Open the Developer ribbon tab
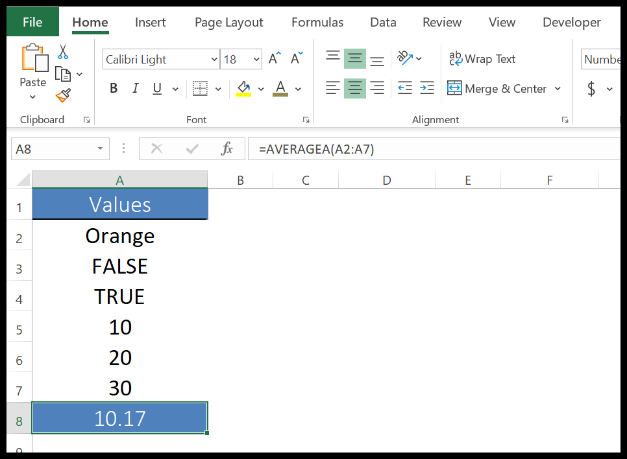Screen dimensions: 627x459 click(571, 22)
